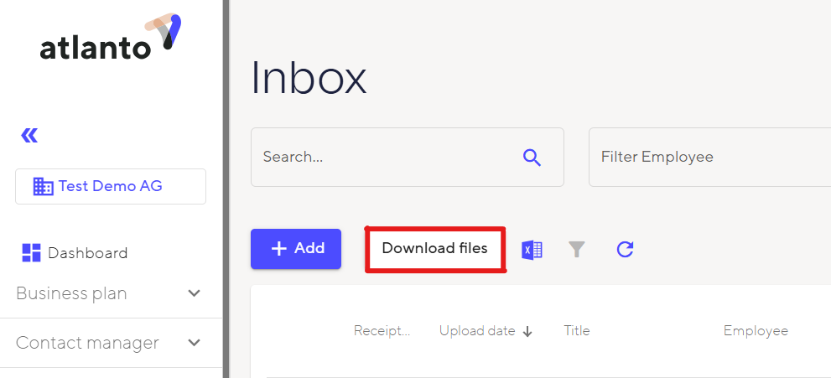Select the Test Demo AG company
Viewport: 831px width, 378px height.
[x=111, y=186]
